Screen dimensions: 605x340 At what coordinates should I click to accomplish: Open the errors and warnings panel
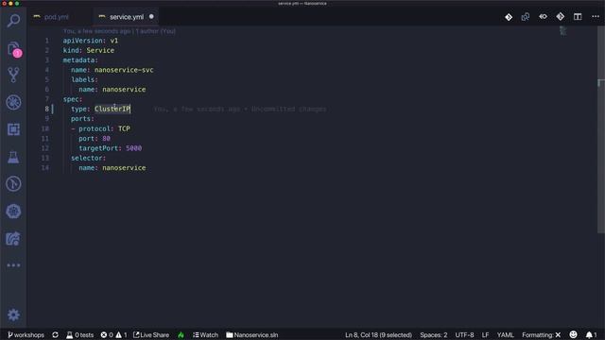pyautogui.click(x=113, y=335)
